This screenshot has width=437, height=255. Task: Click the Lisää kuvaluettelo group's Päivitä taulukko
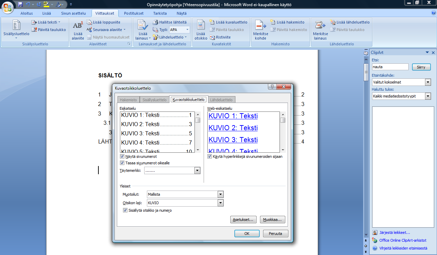tap(227, 30)
